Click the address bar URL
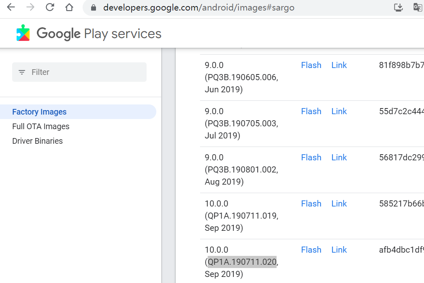Image resolution: width=424 pixels, height=283 pixels. coord(198,8)
